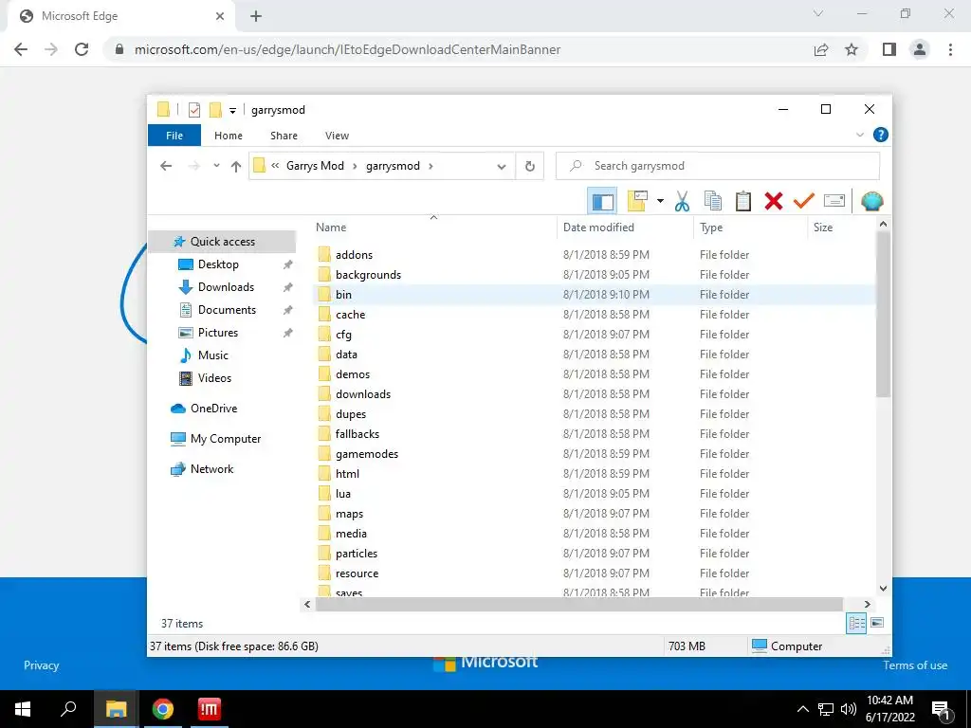
Task: Switch to the View ribbon tab
Action: 337,136
